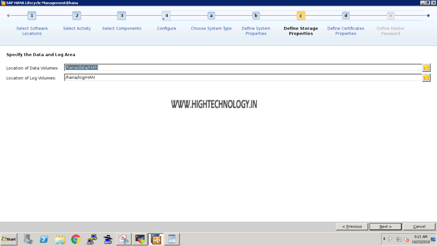Click muted volume tray icon
The width and height of the screenshot is (437, 246).
(x=407, y=239)
